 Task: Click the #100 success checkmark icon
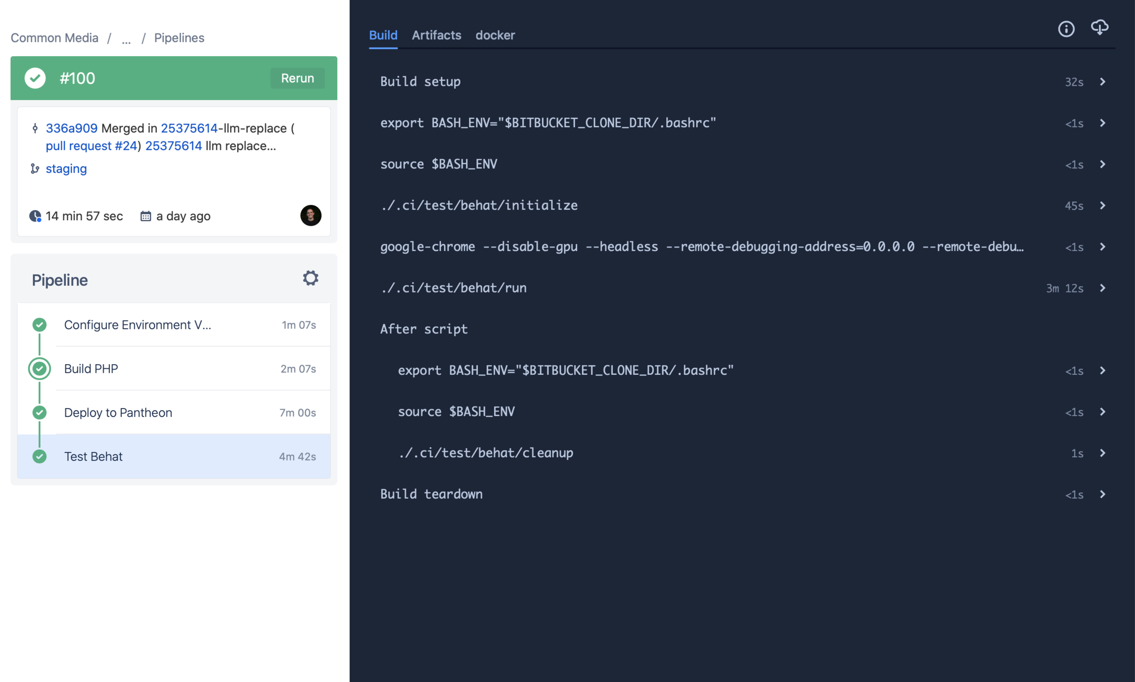(x=35, y=78)
